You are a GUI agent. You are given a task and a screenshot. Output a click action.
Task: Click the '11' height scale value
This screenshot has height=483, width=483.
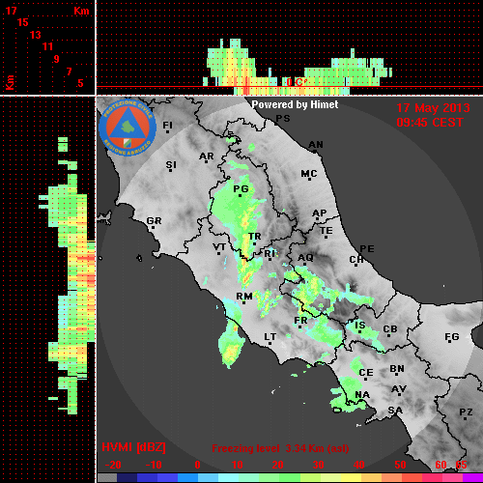(x=47, y=46)
